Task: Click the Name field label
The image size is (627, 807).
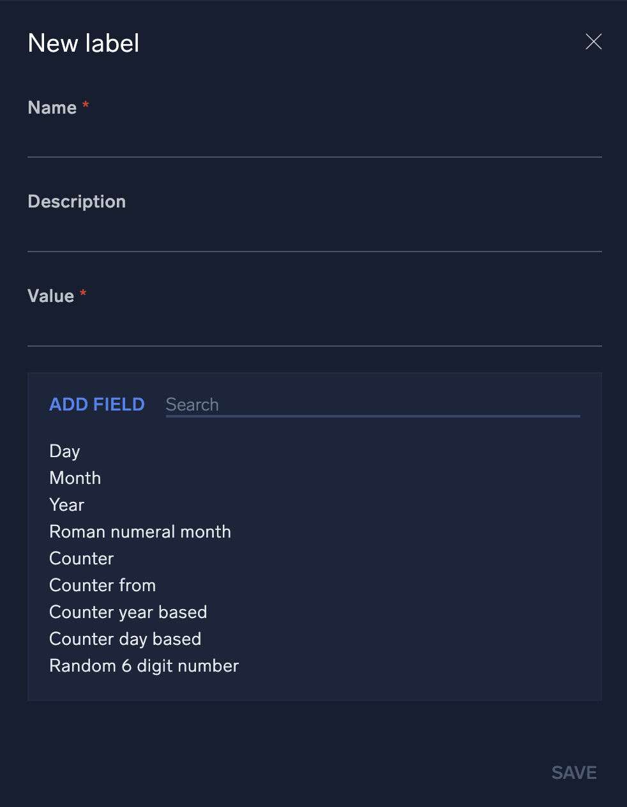Action: click(53, 107)
